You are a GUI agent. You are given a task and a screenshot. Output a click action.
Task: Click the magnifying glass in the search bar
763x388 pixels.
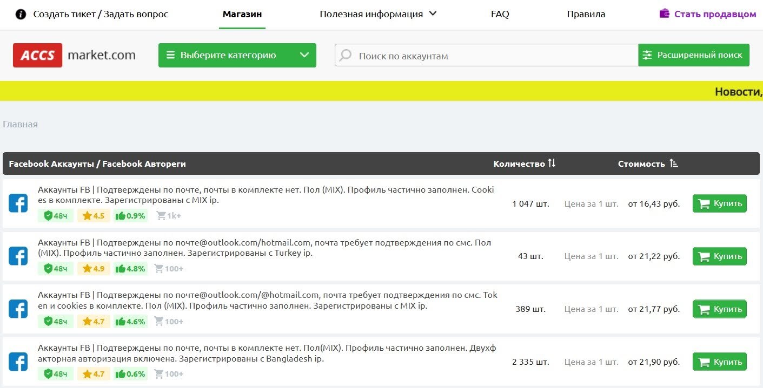[346, 56]
